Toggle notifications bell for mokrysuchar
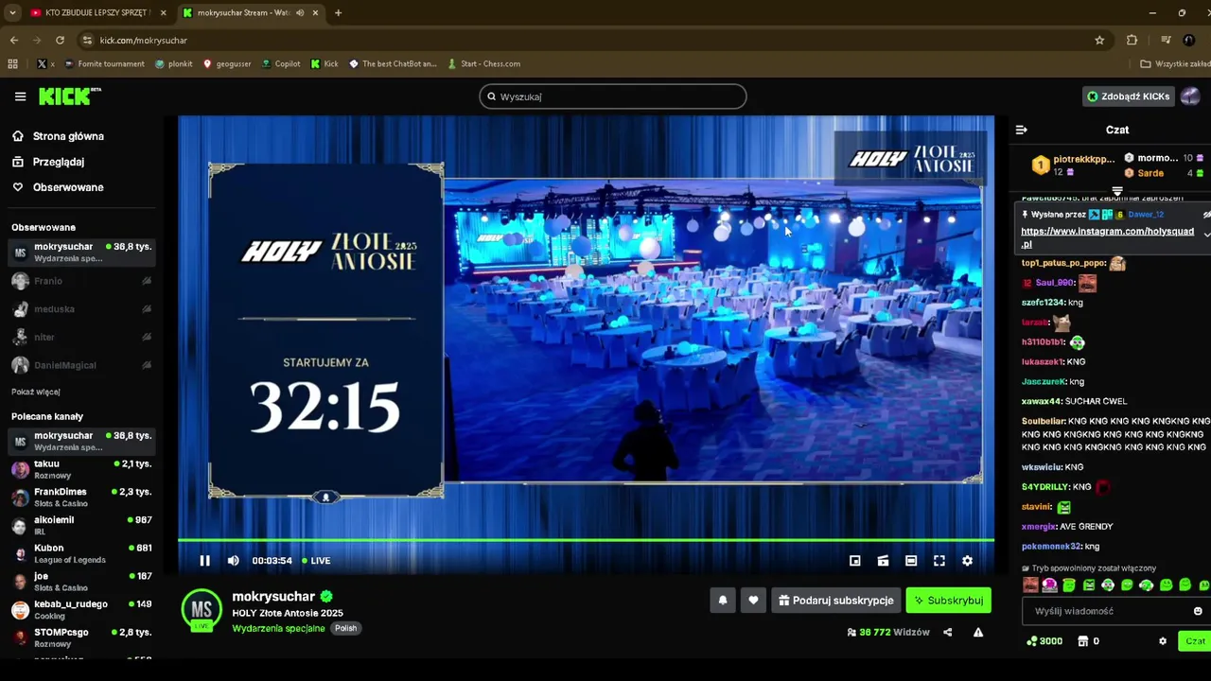This screenshot has height=681, width=1211. point(723,601)
